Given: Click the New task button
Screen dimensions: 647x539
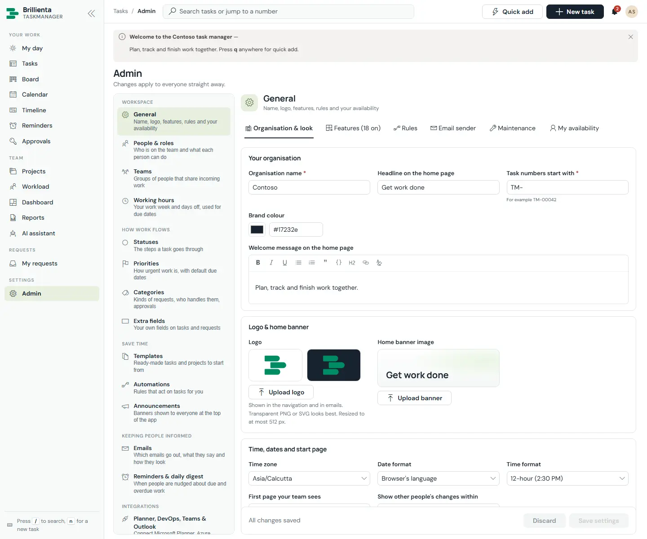Looking at the screenshot, I should click(x=575, y=12).
